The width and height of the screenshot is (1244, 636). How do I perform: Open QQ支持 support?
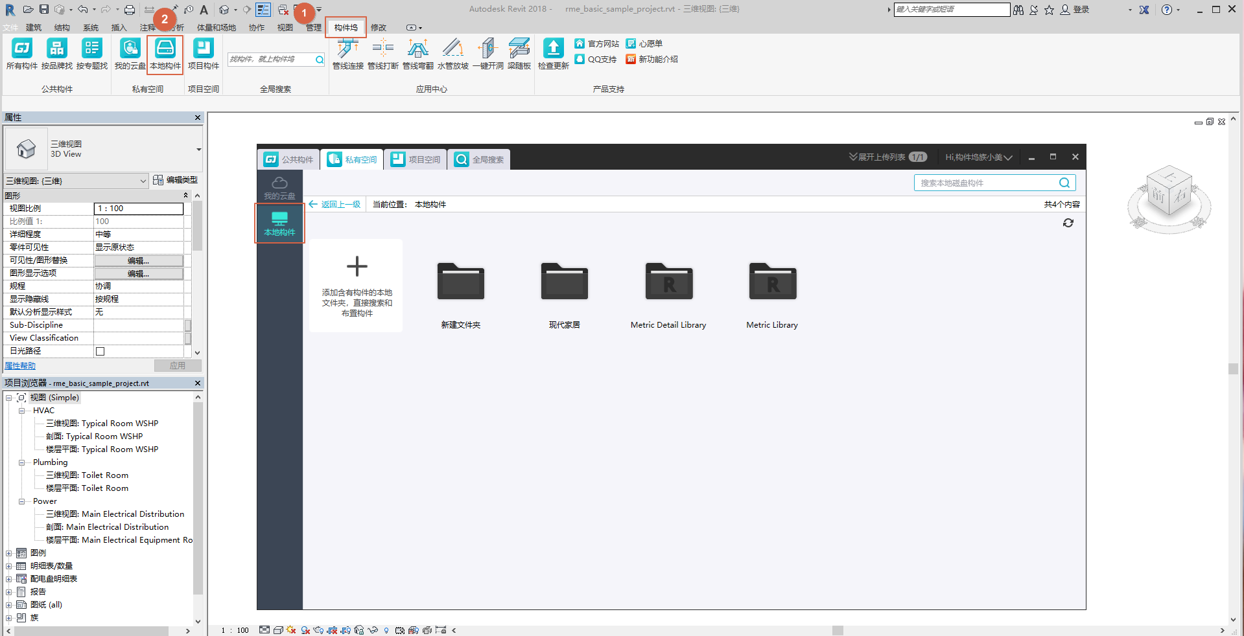(x=596, y=59)
